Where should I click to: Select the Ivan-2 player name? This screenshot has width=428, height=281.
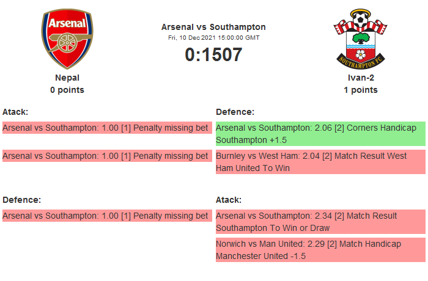(x=360, y=78)
